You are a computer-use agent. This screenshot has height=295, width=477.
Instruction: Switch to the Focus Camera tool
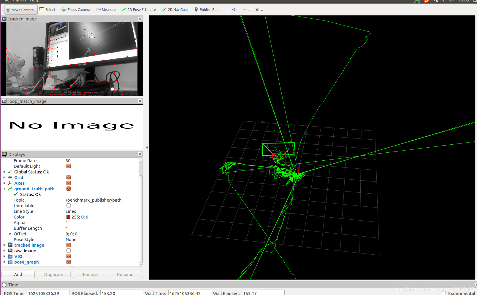click(76, 9)
